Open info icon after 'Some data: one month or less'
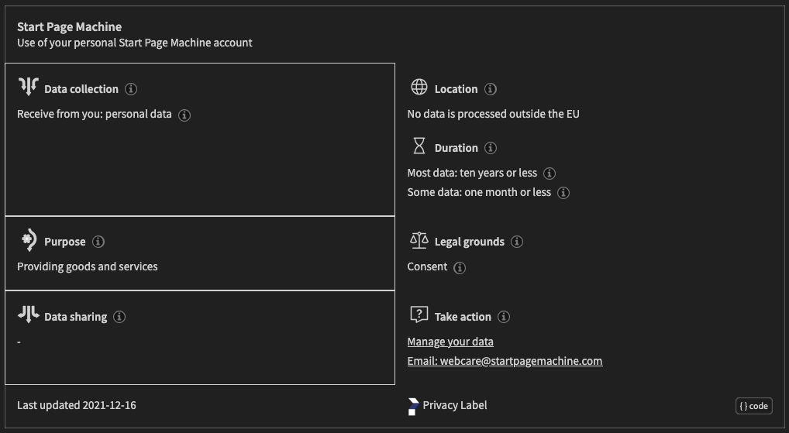This screenshot has height=433, width=789. click(563, 193)
